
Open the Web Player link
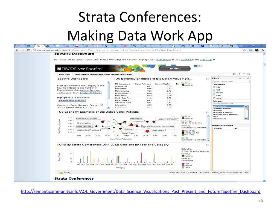164,60
